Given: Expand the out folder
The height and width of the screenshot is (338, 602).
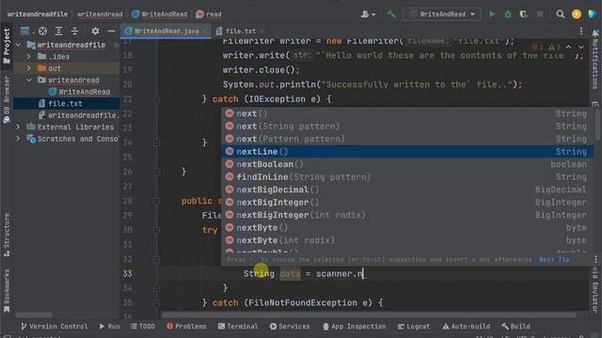Looking at the screenshot, I should tap(29, 69).
